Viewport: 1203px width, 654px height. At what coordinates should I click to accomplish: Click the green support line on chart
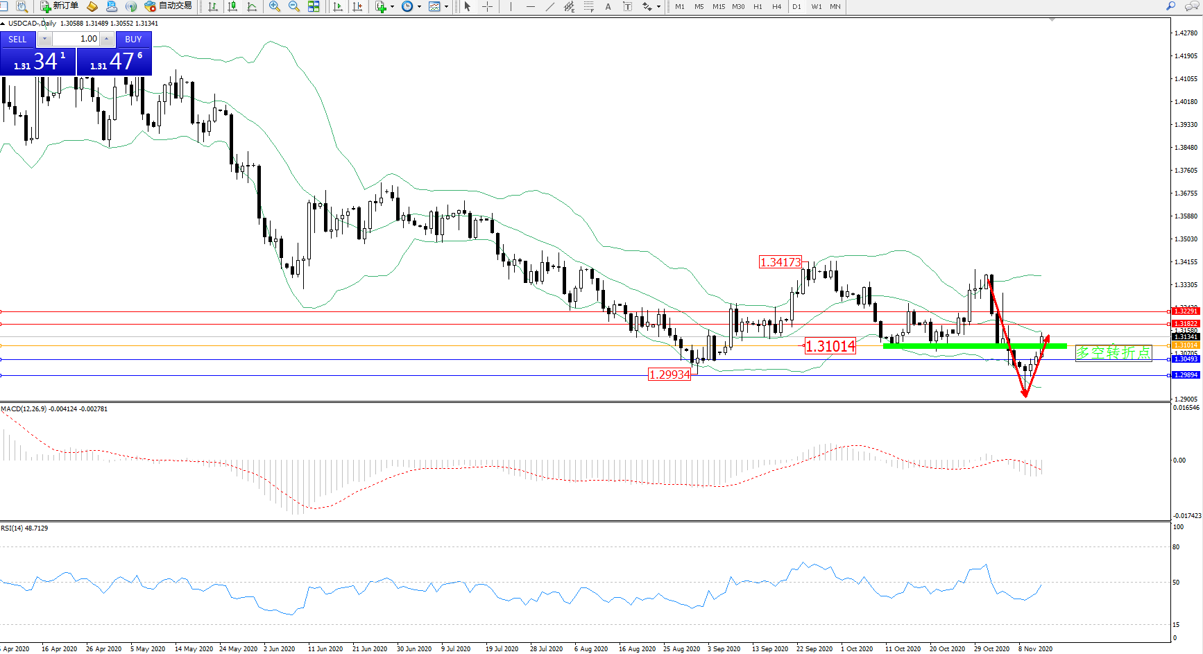[971, 345]
